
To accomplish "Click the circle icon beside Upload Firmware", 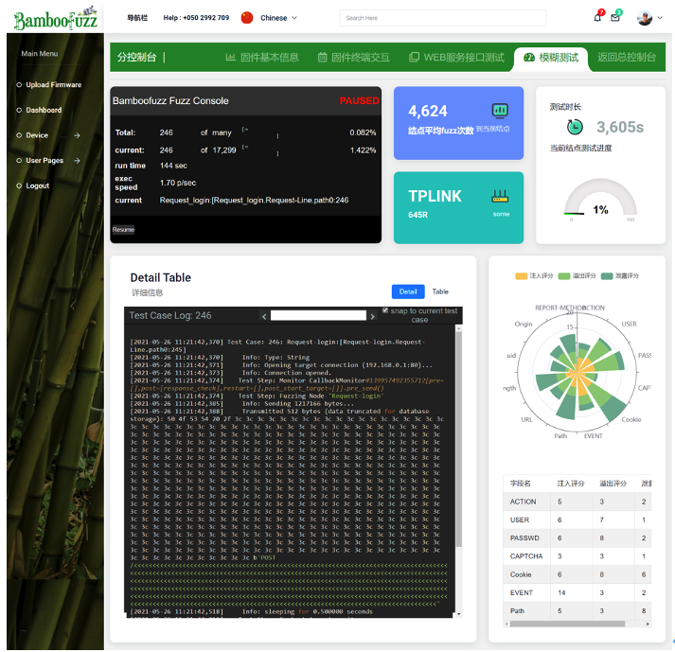I will click(x=19, y=85).
